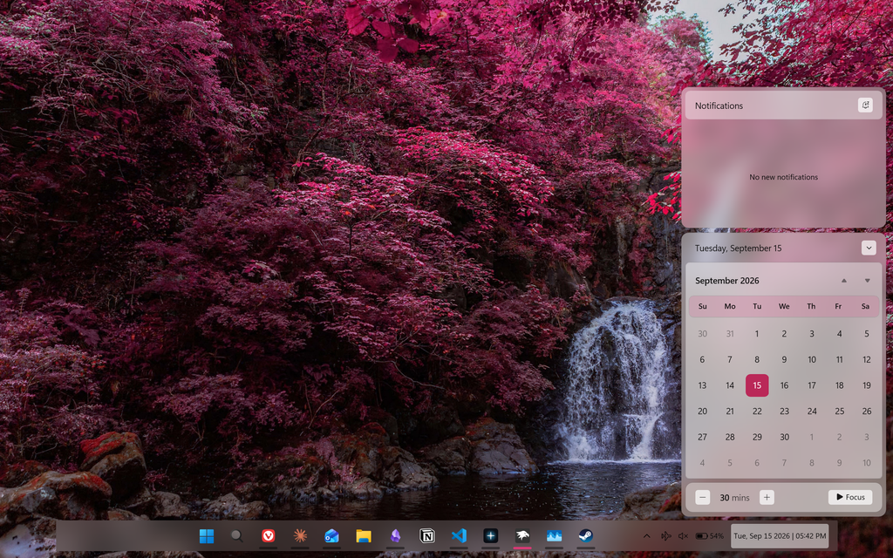This screenshot has width=893, height=558.
Task: Increase focus time with plus button
Action: [767, 497]
